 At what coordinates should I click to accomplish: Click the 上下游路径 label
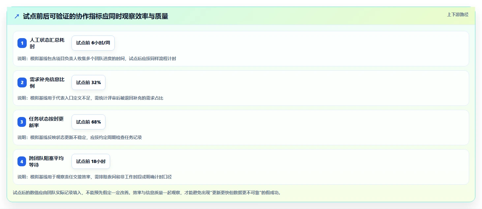(x=458, y=14)
